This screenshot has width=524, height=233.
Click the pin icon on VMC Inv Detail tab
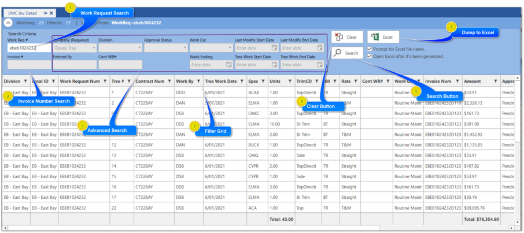(x=45, y=12)
